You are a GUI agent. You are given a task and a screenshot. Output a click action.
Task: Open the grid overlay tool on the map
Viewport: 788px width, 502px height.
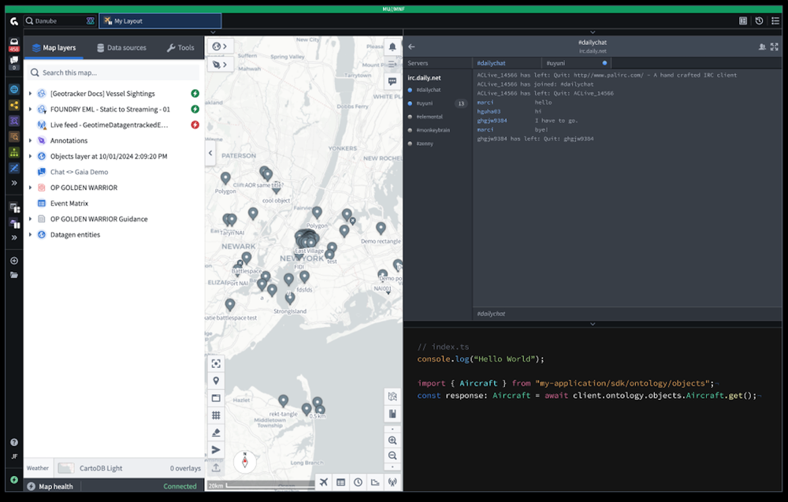tap(216, 415)
